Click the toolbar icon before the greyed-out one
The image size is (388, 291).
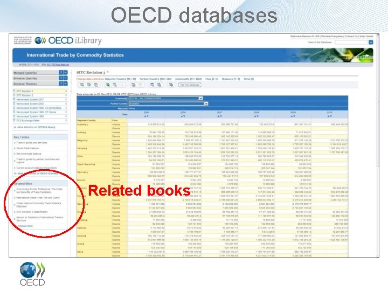pyautogui.click(x=134, y=85)
